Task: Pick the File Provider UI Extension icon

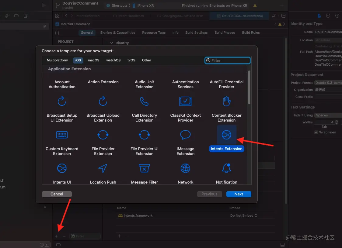Action: coord(144,135)
